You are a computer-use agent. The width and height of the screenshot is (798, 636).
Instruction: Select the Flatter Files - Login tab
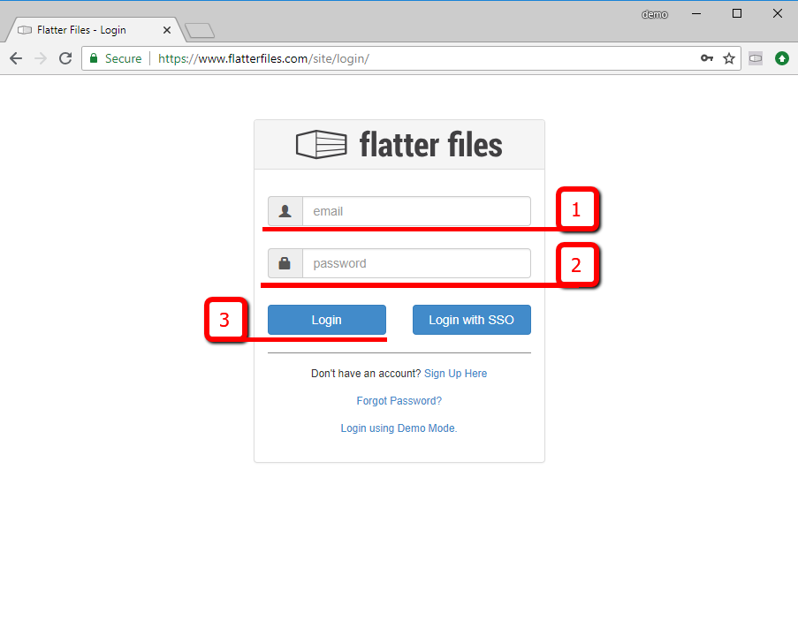[x=95, y=30]
